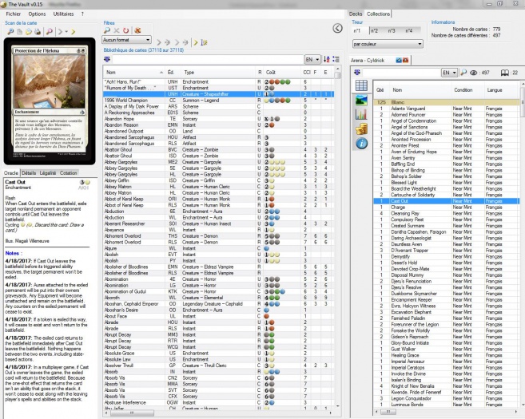Click the open book icon showing 22
The width and height of the screenshot is (525, 419).
[x=504, y=73]
